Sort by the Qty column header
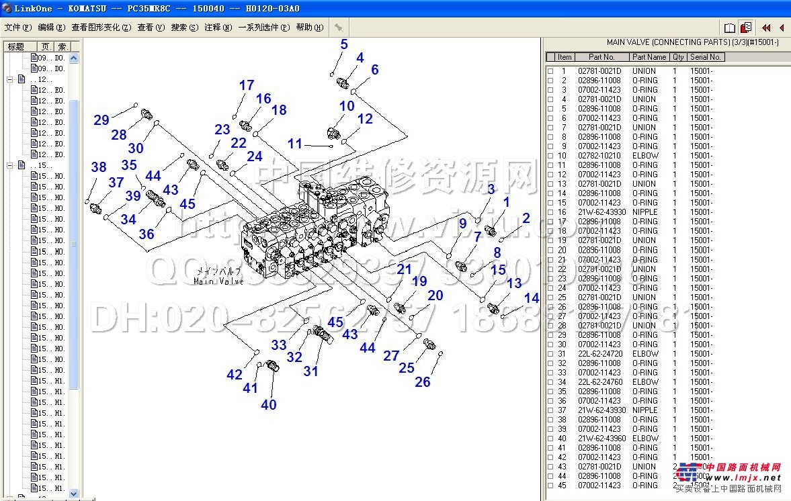This screenshot has width=791, height=501. click(x=678, y=57)
